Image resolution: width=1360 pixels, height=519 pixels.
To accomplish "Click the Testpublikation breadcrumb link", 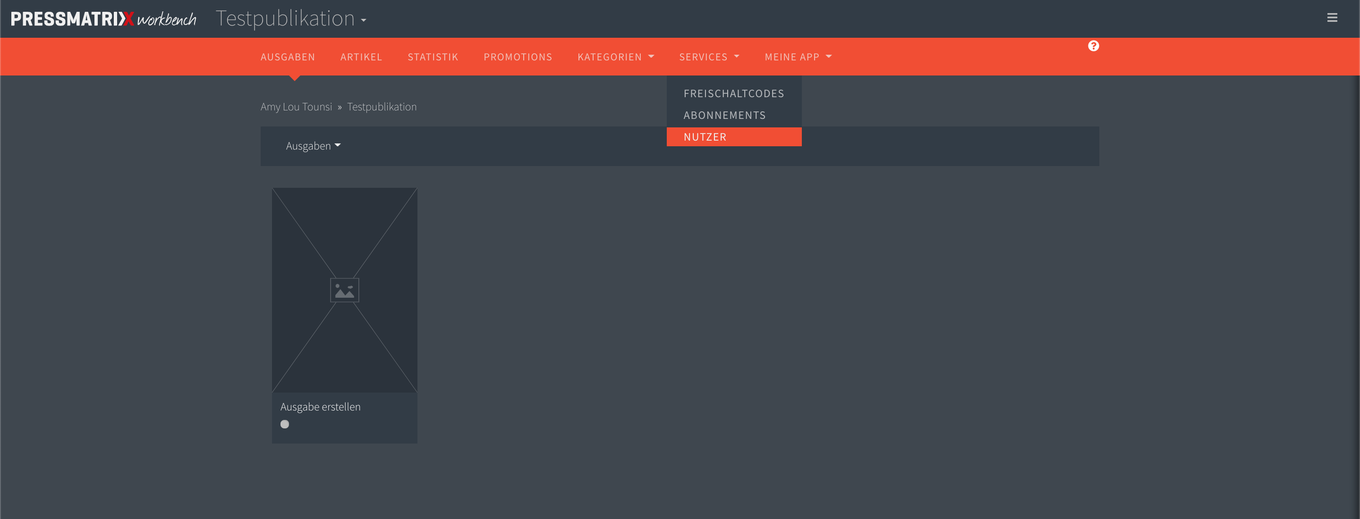I will click(x=382, y=107).
